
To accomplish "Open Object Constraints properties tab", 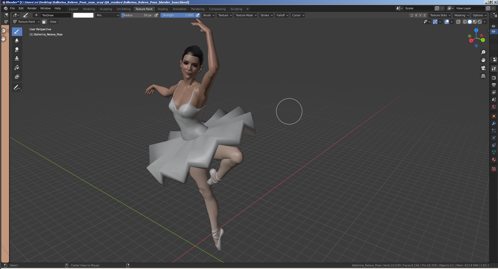I will click(x=494, y=145).
